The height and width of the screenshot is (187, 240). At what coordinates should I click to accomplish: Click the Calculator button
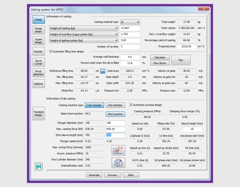160,57
